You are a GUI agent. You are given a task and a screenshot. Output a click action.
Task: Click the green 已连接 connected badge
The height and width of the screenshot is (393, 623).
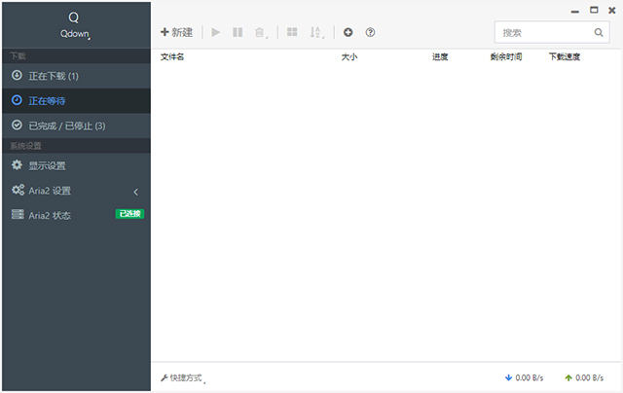point(129,214)
